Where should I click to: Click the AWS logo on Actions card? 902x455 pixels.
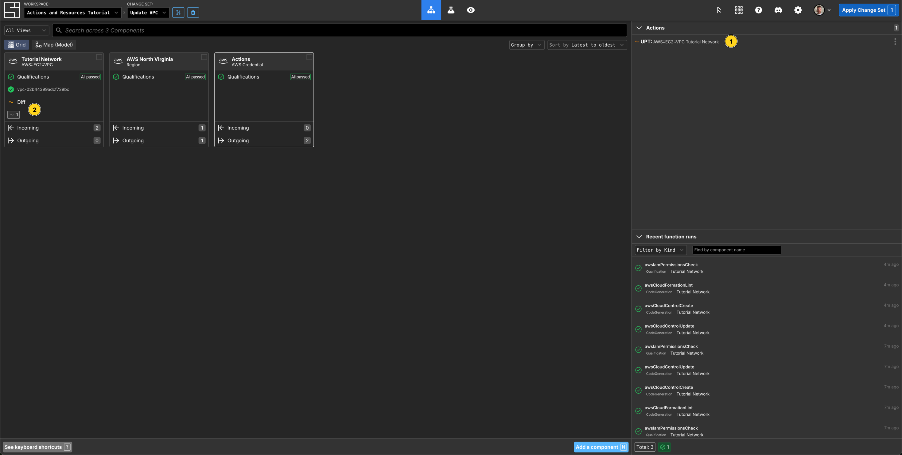223,61
